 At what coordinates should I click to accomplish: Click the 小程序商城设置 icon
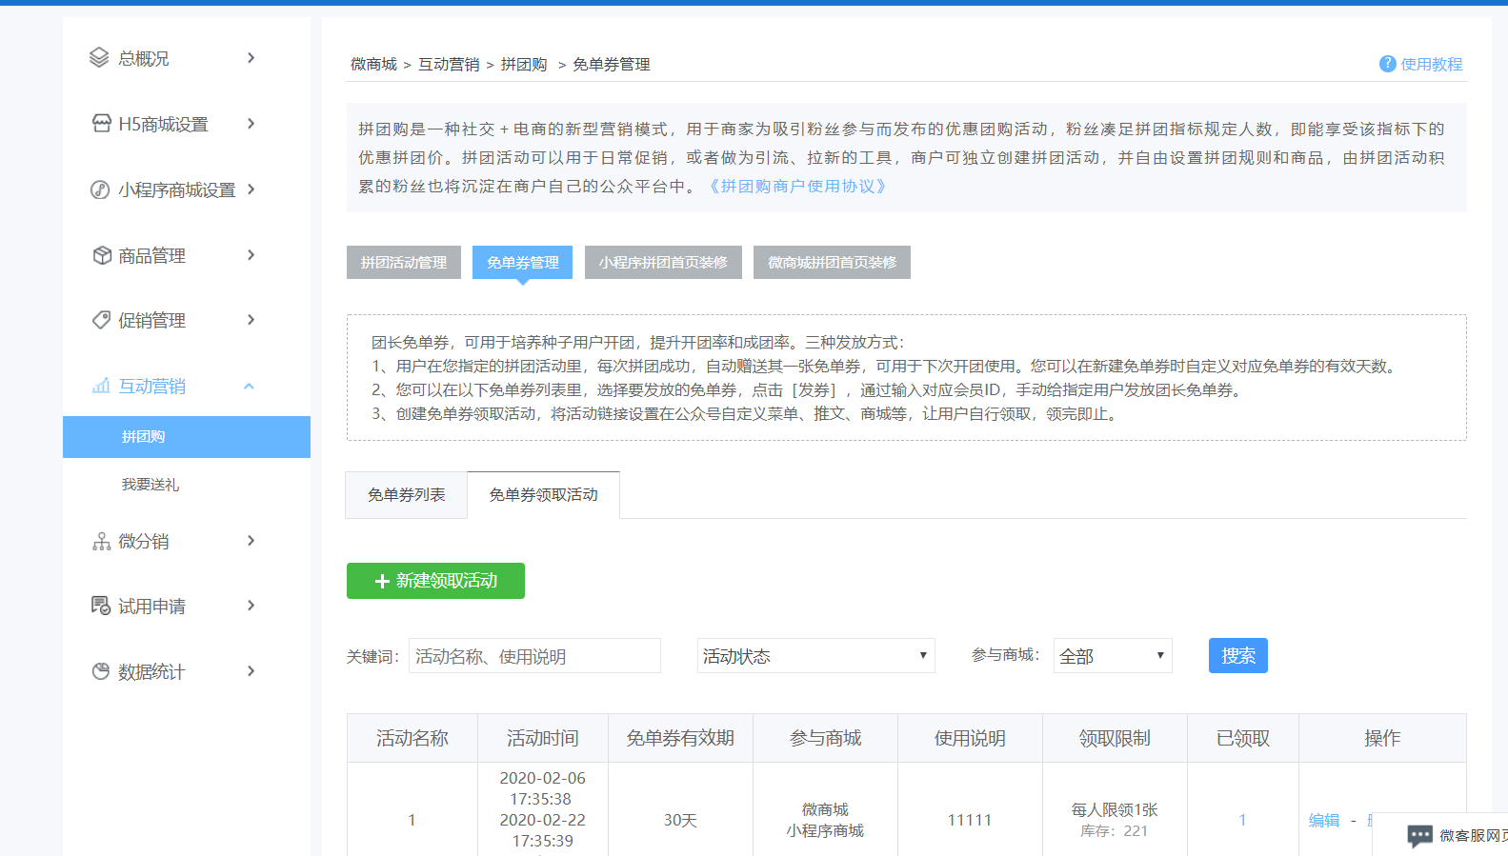click(x=100, y=189)
